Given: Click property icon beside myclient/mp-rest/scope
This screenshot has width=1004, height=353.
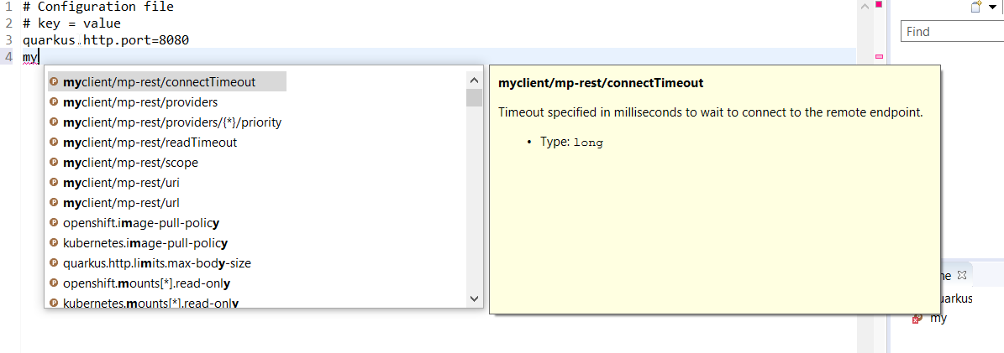Looking at the screenshot, I should (54, 163).
